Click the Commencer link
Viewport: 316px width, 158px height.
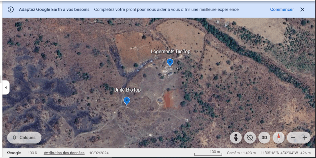282,10
